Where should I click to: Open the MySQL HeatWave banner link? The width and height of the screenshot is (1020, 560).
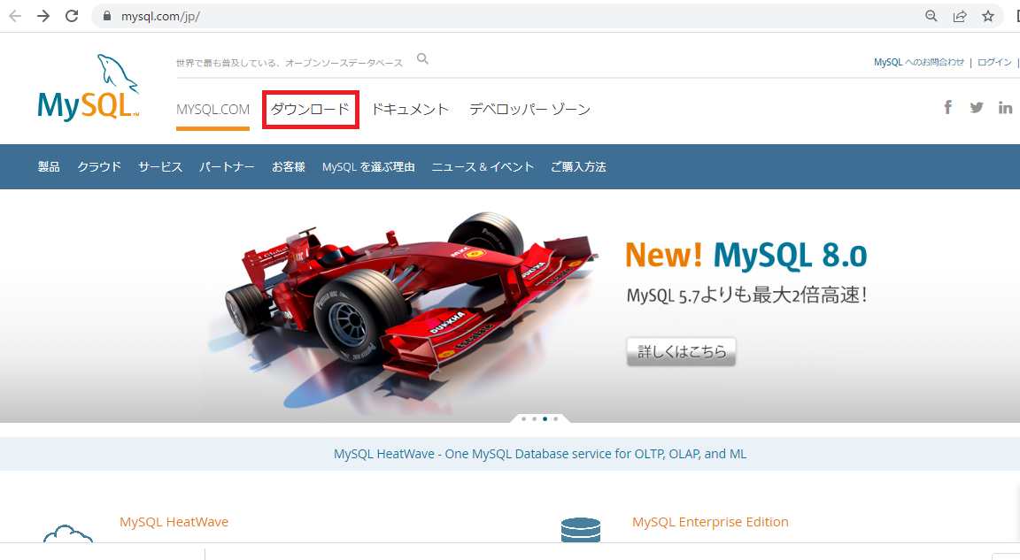540,454
